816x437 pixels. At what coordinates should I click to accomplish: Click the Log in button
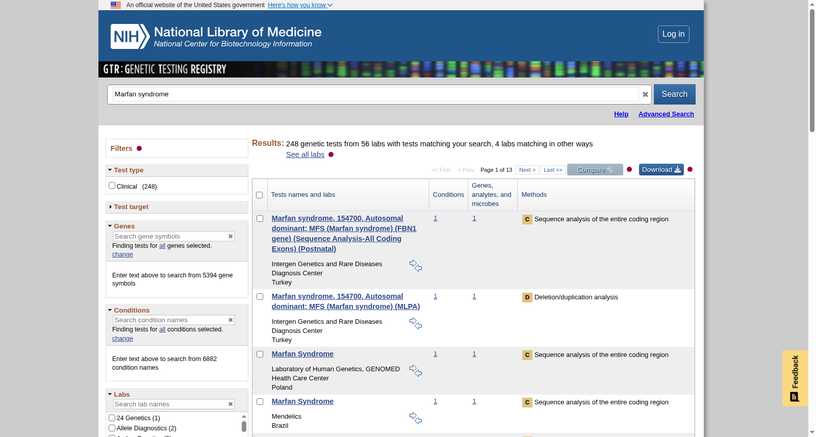coord(673,34)
